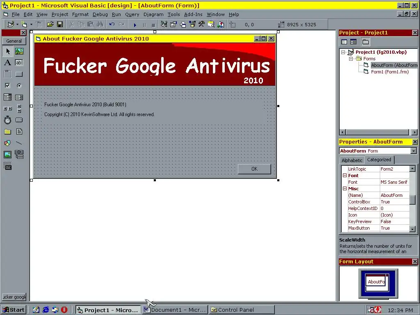Select the ListBox control in the toolbox
420x315 pixels.
[19, 97]
